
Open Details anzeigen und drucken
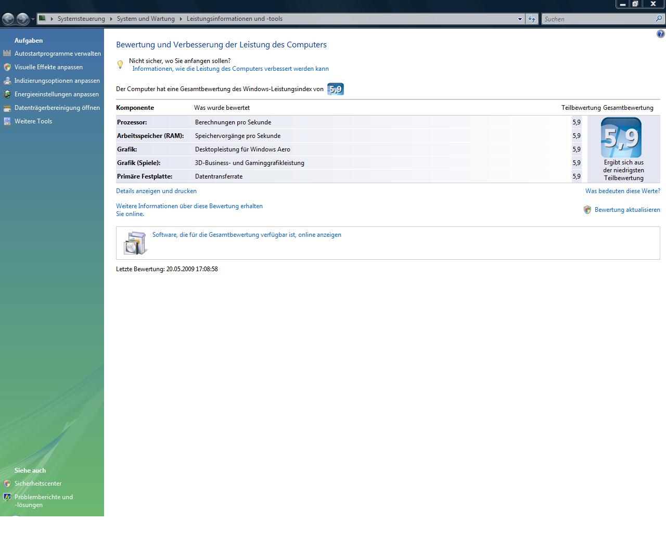coord(156,191)
